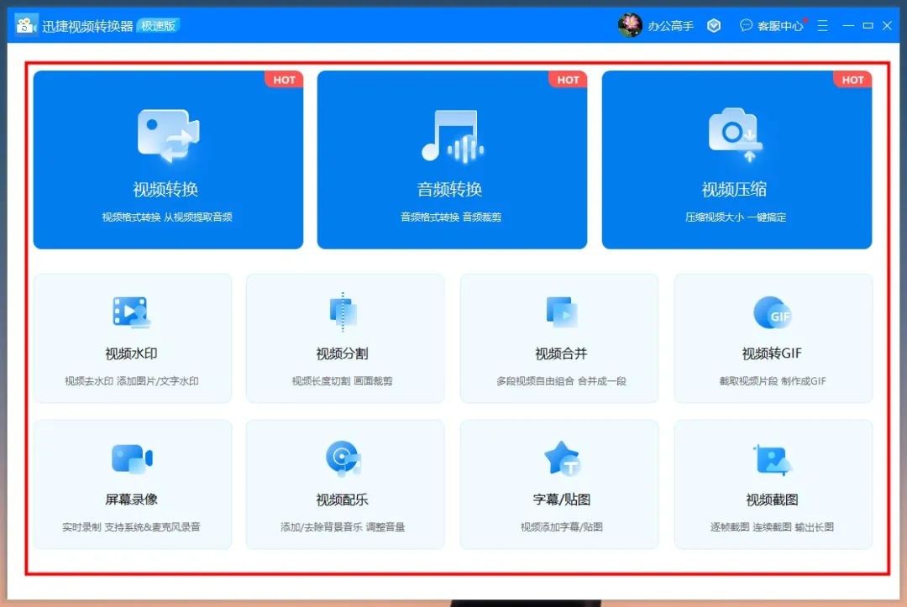Select the 视频合并 merge icon

pos(562,312)
